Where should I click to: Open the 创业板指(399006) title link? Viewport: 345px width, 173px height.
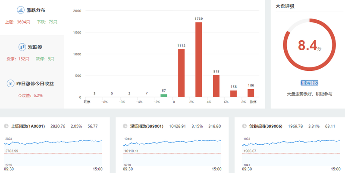266,126
